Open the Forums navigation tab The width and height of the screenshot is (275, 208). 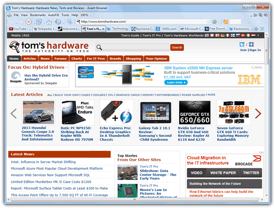coord(60,59)
